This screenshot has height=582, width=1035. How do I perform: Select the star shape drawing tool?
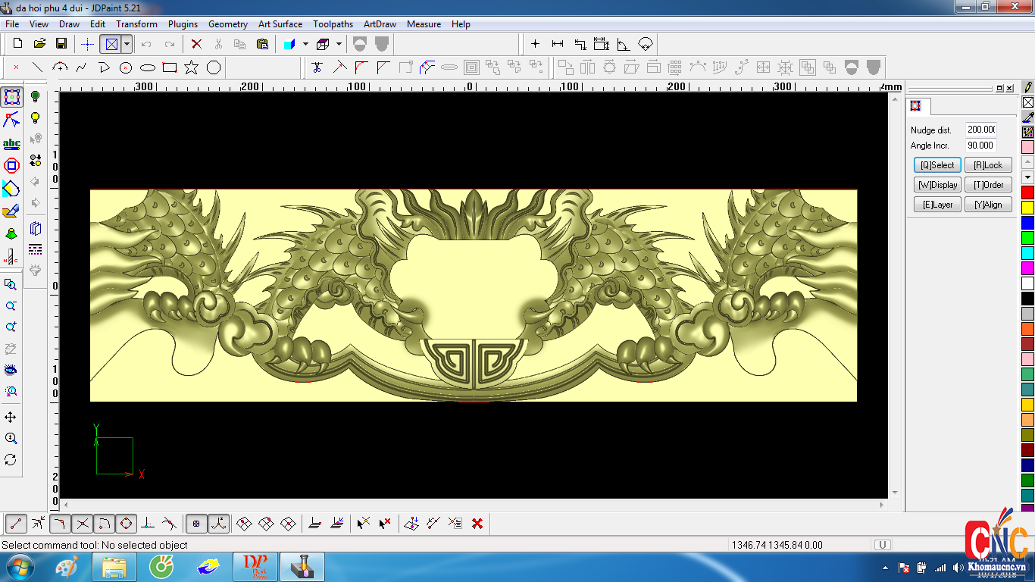coord(192,67)
